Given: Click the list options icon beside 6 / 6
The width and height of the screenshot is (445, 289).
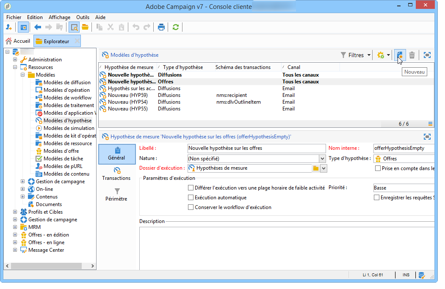Looking at the screenshot, I should click(430, 124).
